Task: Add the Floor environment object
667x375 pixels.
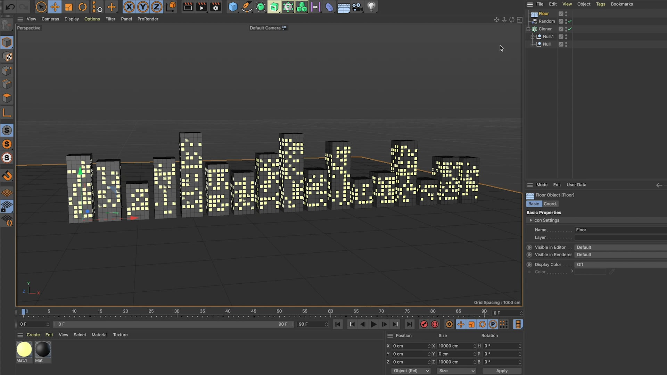Action: 344,7
